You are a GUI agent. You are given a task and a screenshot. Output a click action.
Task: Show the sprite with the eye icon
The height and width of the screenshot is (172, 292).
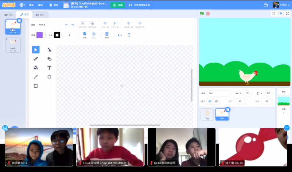click(x=210, y=101)
